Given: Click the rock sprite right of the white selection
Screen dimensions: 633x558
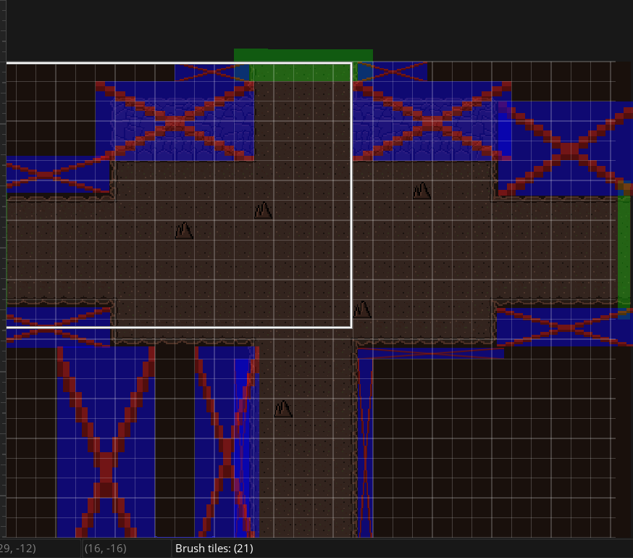Looking at the screenshot, I should coord(422,191).
